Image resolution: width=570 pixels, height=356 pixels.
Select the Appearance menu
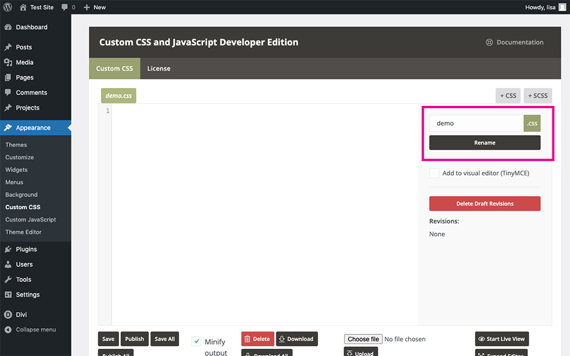(35, 128)
